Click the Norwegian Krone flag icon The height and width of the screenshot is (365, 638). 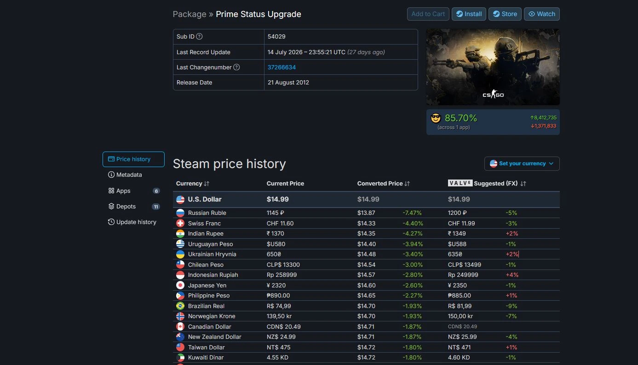point(180,316)
